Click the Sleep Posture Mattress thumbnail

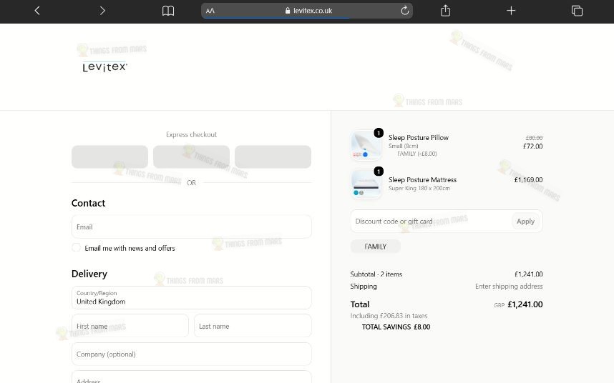[x=366, y=184]
